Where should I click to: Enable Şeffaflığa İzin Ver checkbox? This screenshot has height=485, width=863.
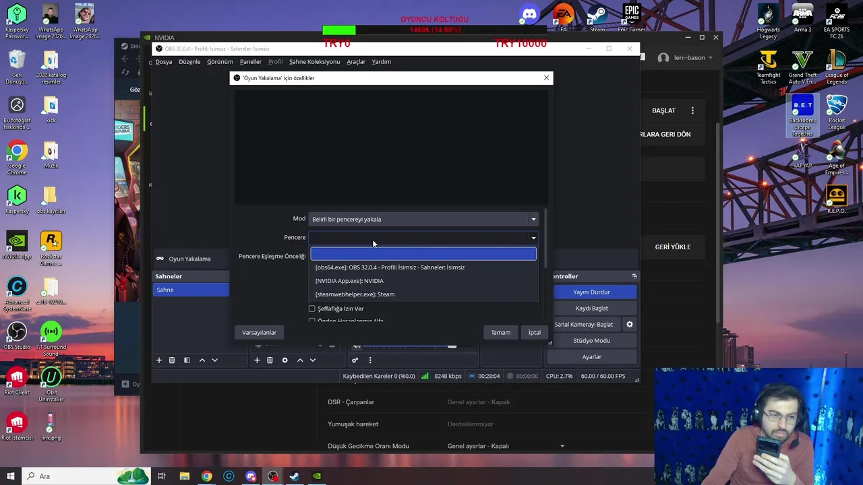tap(312, 309)
